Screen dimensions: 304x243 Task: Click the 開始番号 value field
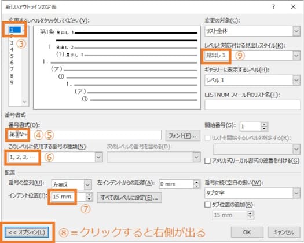coord(250,126)
